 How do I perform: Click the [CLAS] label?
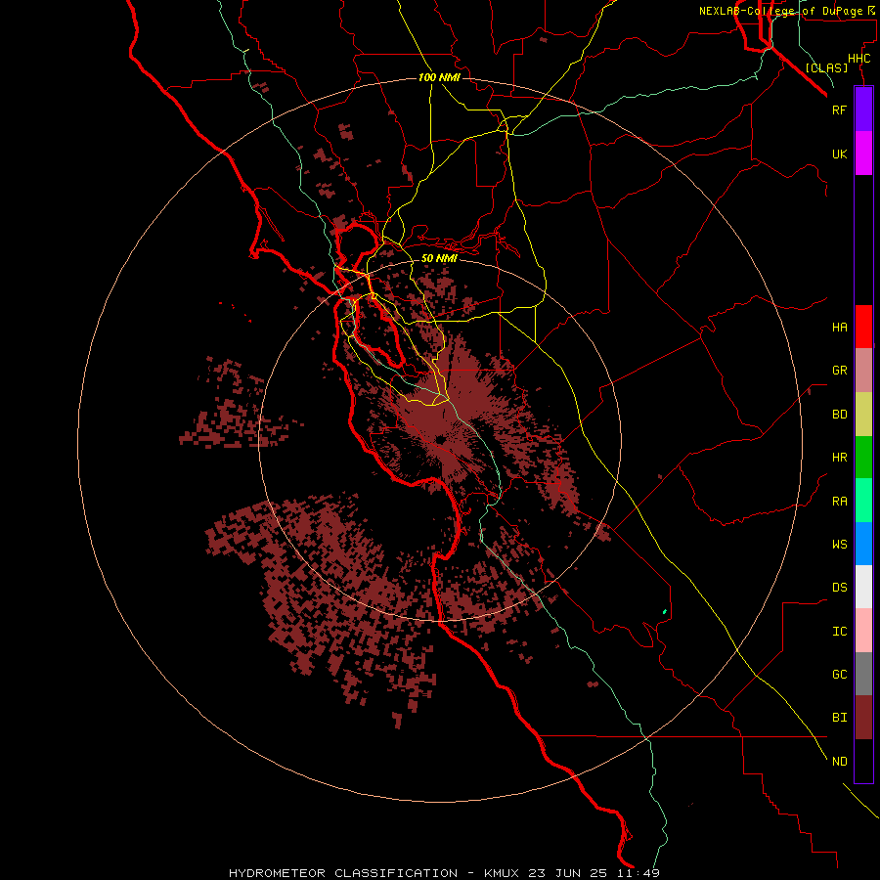(826, 67)
